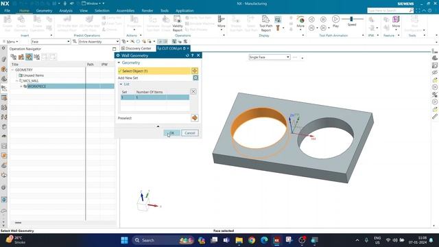Switch to the View ribbon tab
439x247 pixels.
(84, 11)
